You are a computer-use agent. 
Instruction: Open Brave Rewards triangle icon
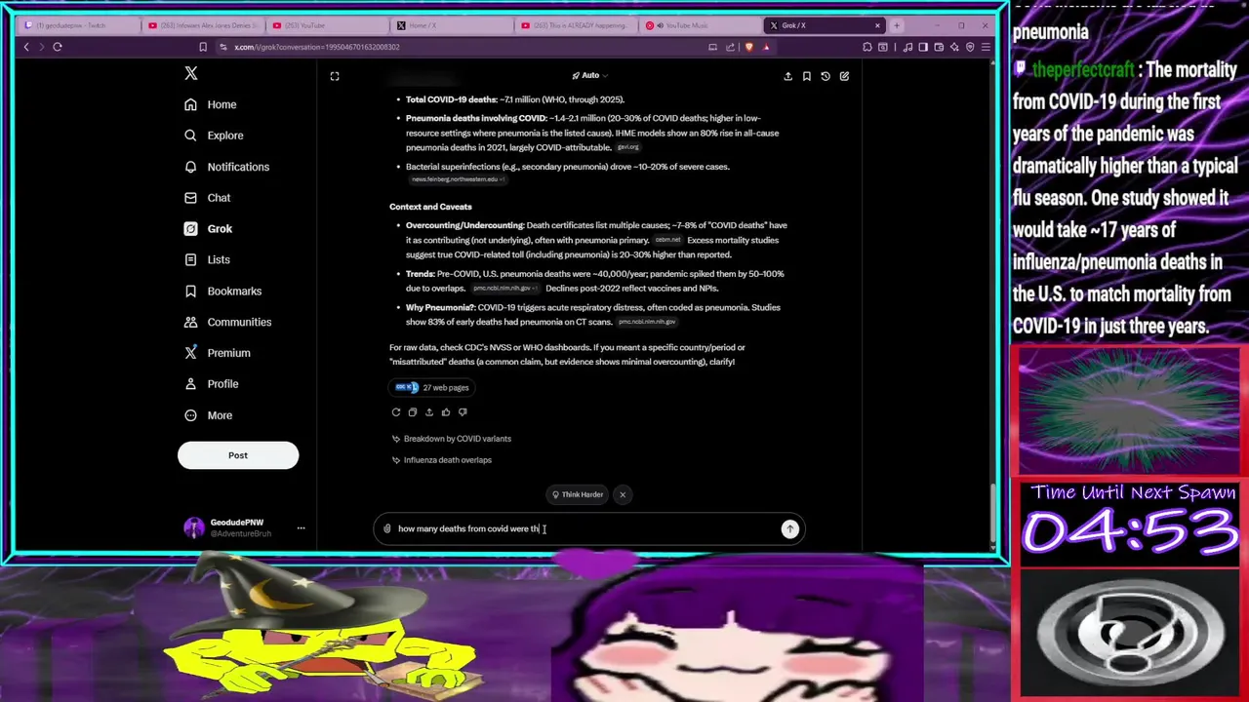[x=766, y=47]
